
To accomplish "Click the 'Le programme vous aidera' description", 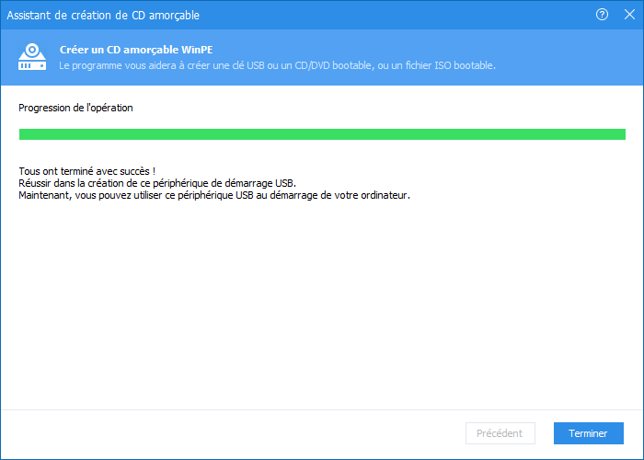I will click(x=277, y=65).
